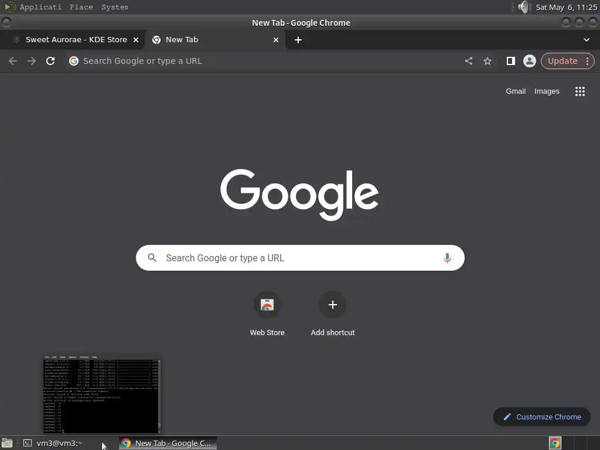
Task: Open the Places menu
Action: pos(81,7)
